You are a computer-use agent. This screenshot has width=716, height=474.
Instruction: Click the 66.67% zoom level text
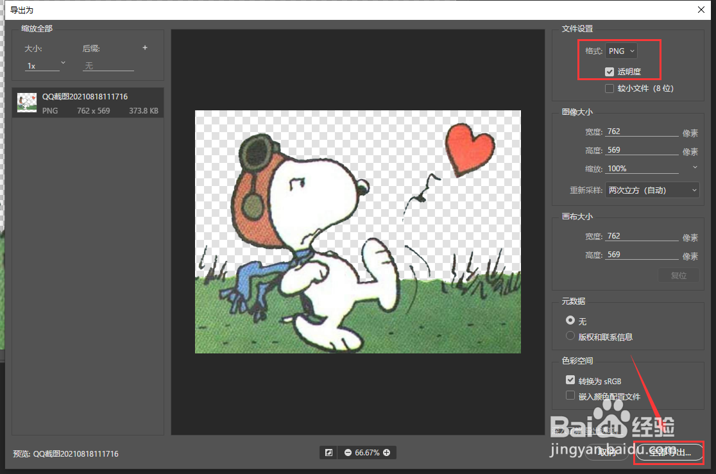tap(367, 453)
